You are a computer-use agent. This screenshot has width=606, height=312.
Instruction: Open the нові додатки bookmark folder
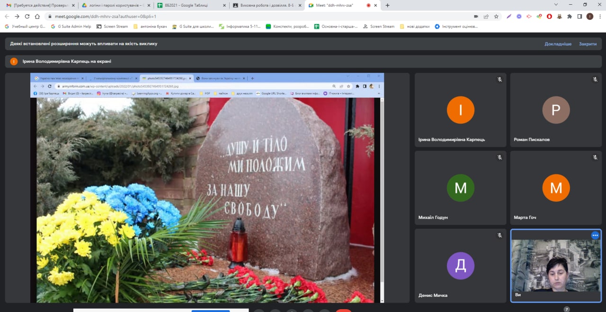tap(415, 26)
